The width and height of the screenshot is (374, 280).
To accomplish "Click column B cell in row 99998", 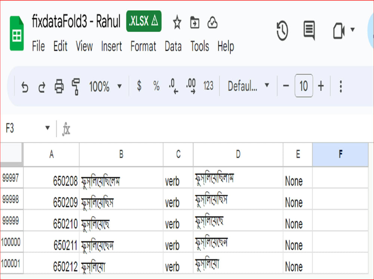I will tap(121, 199).
